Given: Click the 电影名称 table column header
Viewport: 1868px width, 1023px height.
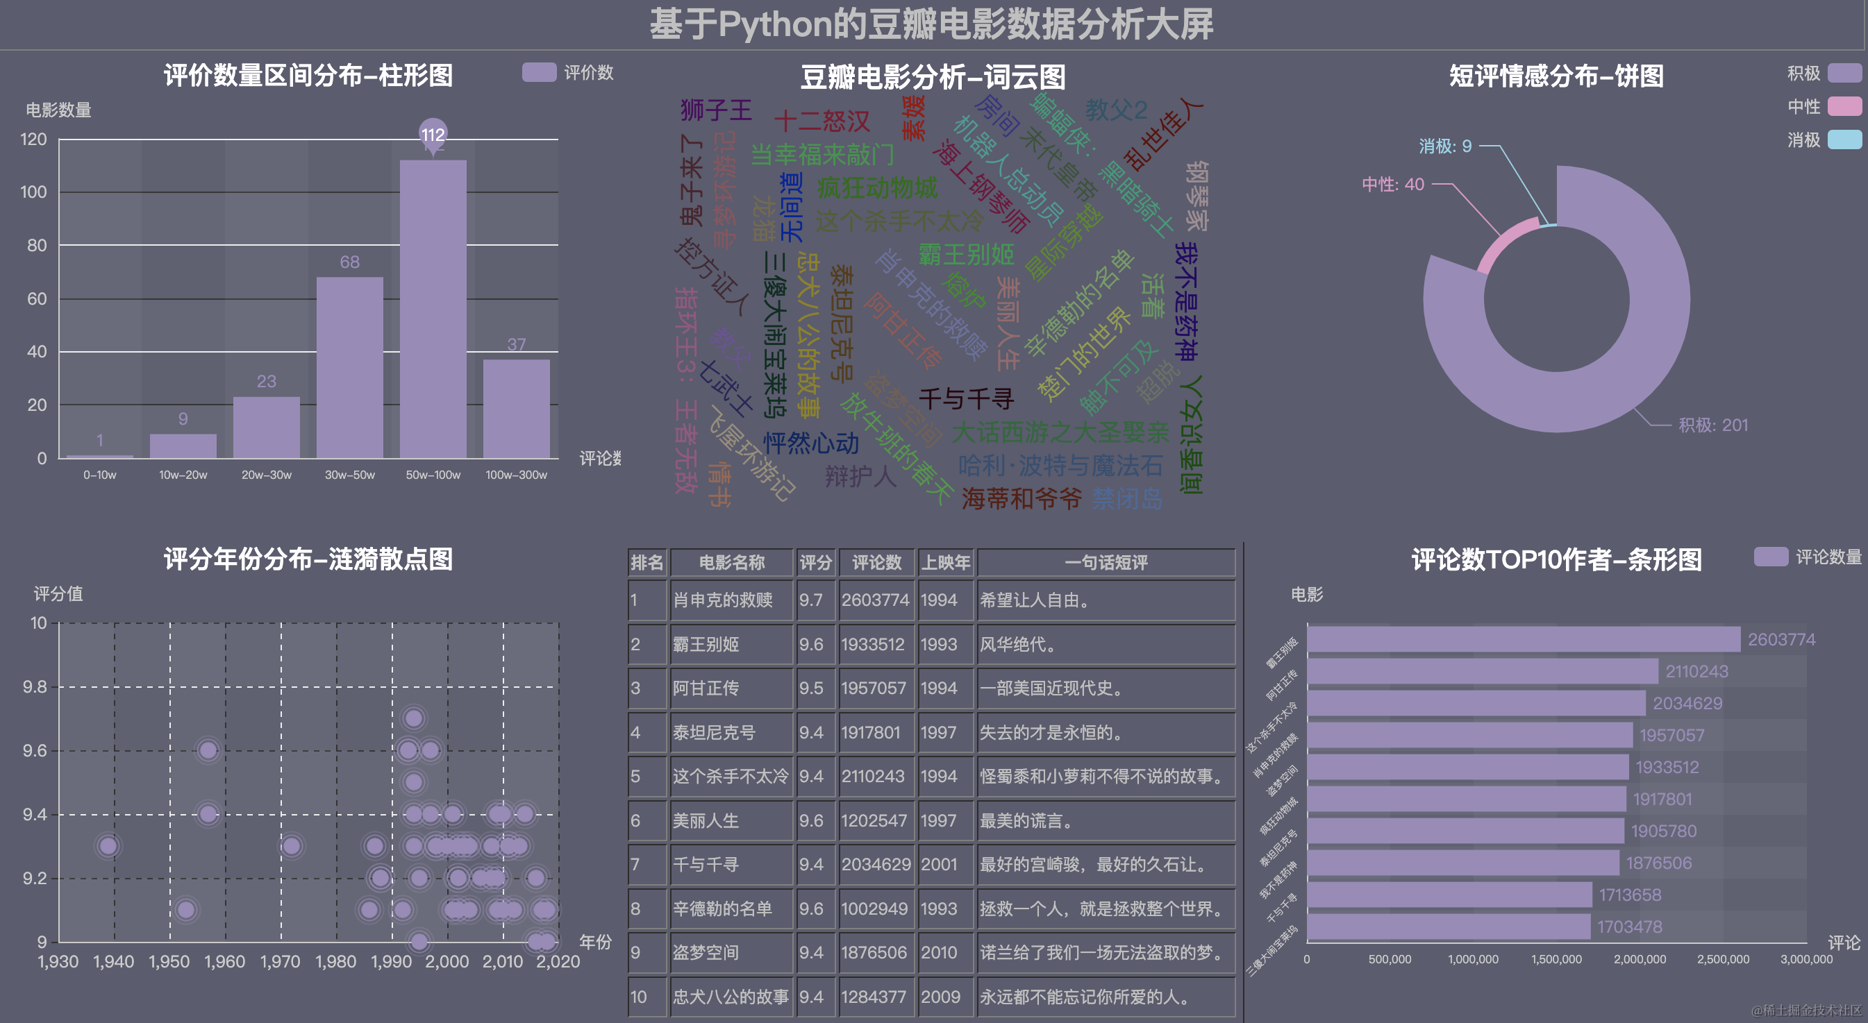Looking at the screenshot, I should coord(731,562).
